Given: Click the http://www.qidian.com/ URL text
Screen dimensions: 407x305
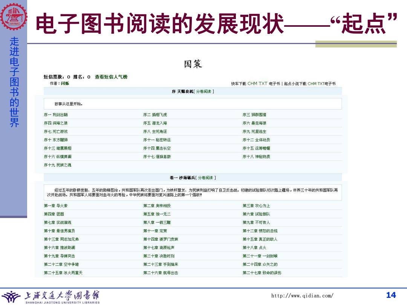Looking at the screenshot, I should coord(302,296).
